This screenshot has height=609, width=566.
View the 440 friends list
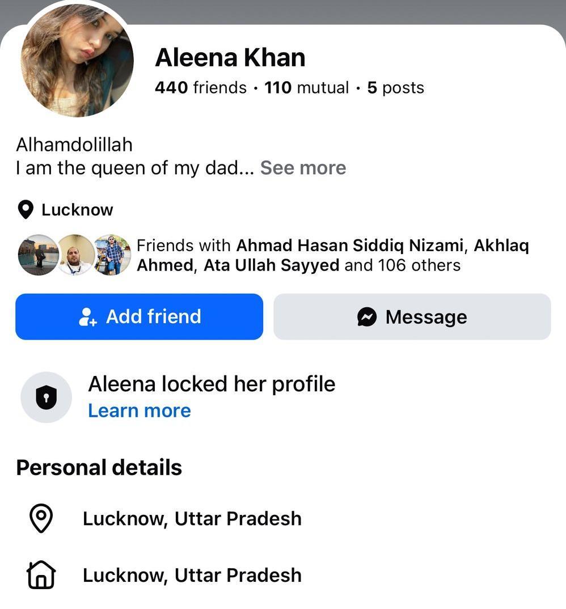[200, 87]
